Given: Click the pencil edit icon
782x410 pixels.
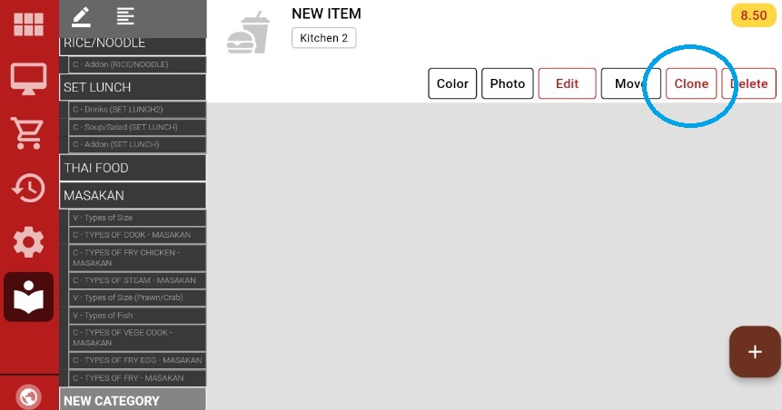Looking at the screenshot, I should pyautogui.click(x=81, y=16).
